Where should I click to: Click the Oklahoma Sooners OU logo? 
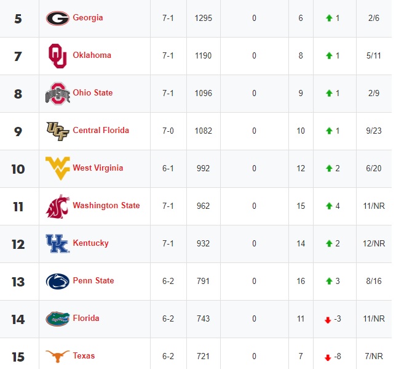58,56
